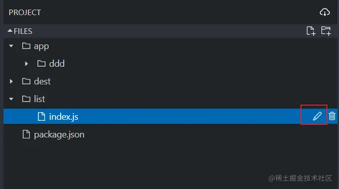The image size is (339, 189).
Task: Create a new file in FILES
Action: tap(311, 31)
